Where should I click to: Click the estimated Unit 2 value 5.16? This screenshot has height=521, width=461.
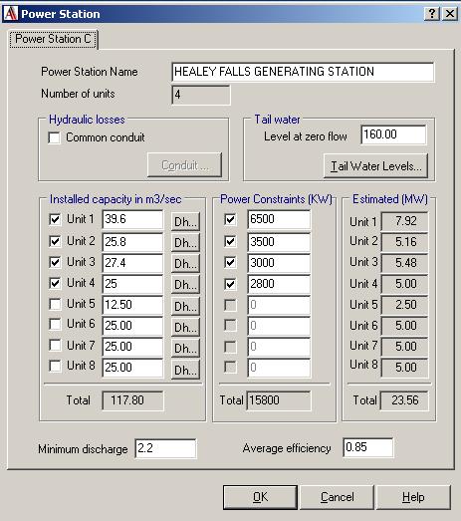[x=405, y=242]
